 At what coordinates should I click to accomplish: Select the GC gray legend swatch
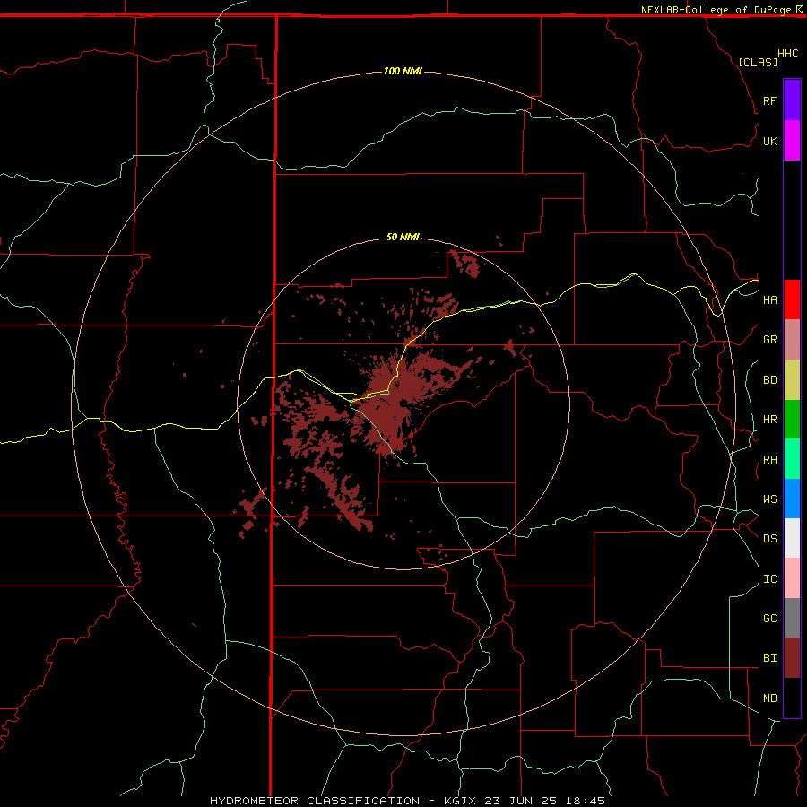click(792, 618)
